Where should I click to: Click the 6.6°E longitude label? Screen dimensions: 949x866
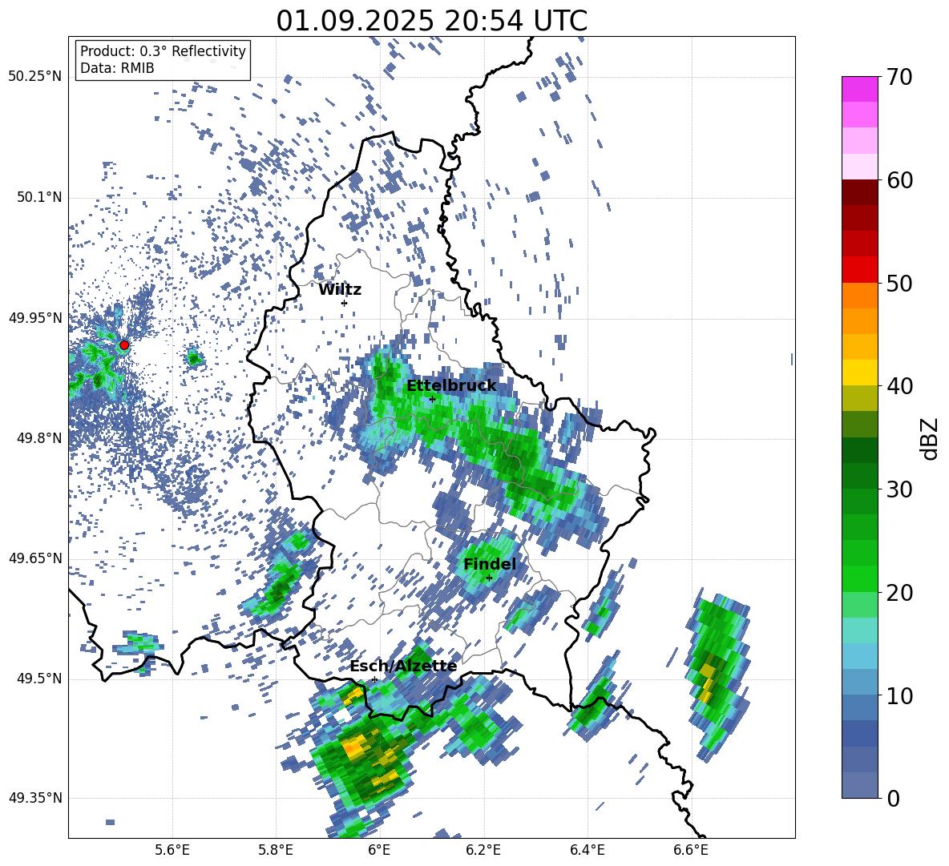point(691,850)
